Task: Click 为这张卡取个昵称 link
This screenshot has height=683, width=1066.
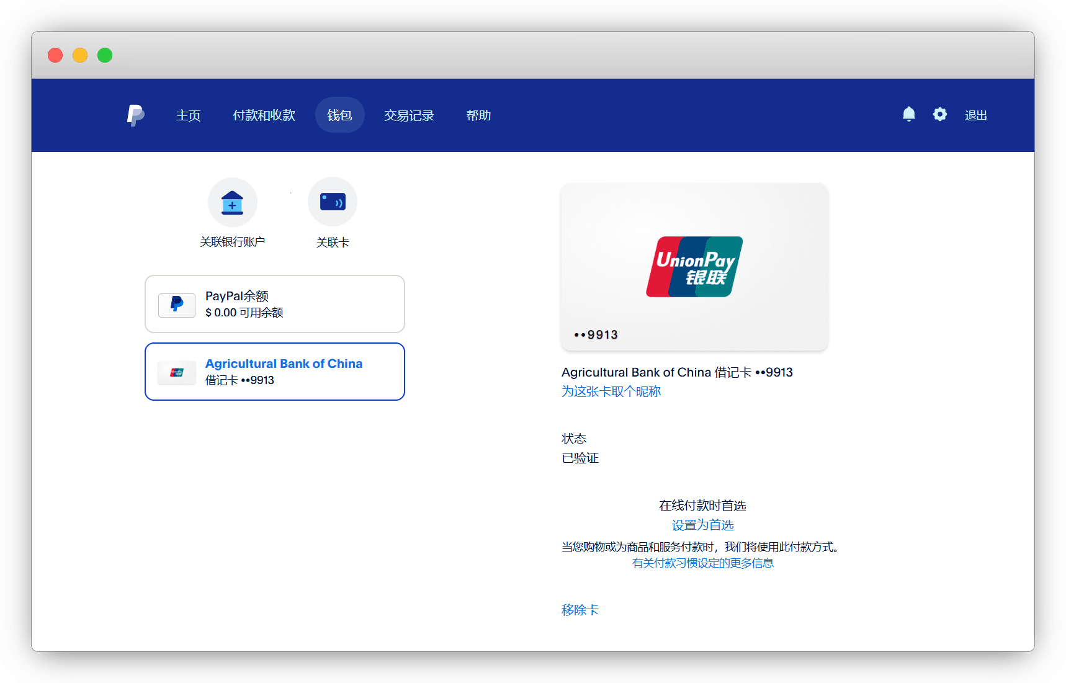Action: (x=611, y=391)
